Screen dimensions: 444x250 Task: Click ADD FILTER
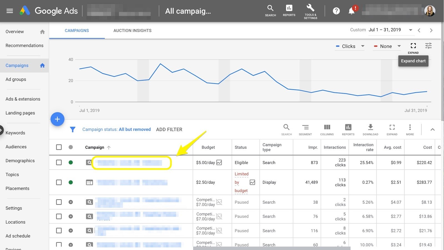coord(169,129)
